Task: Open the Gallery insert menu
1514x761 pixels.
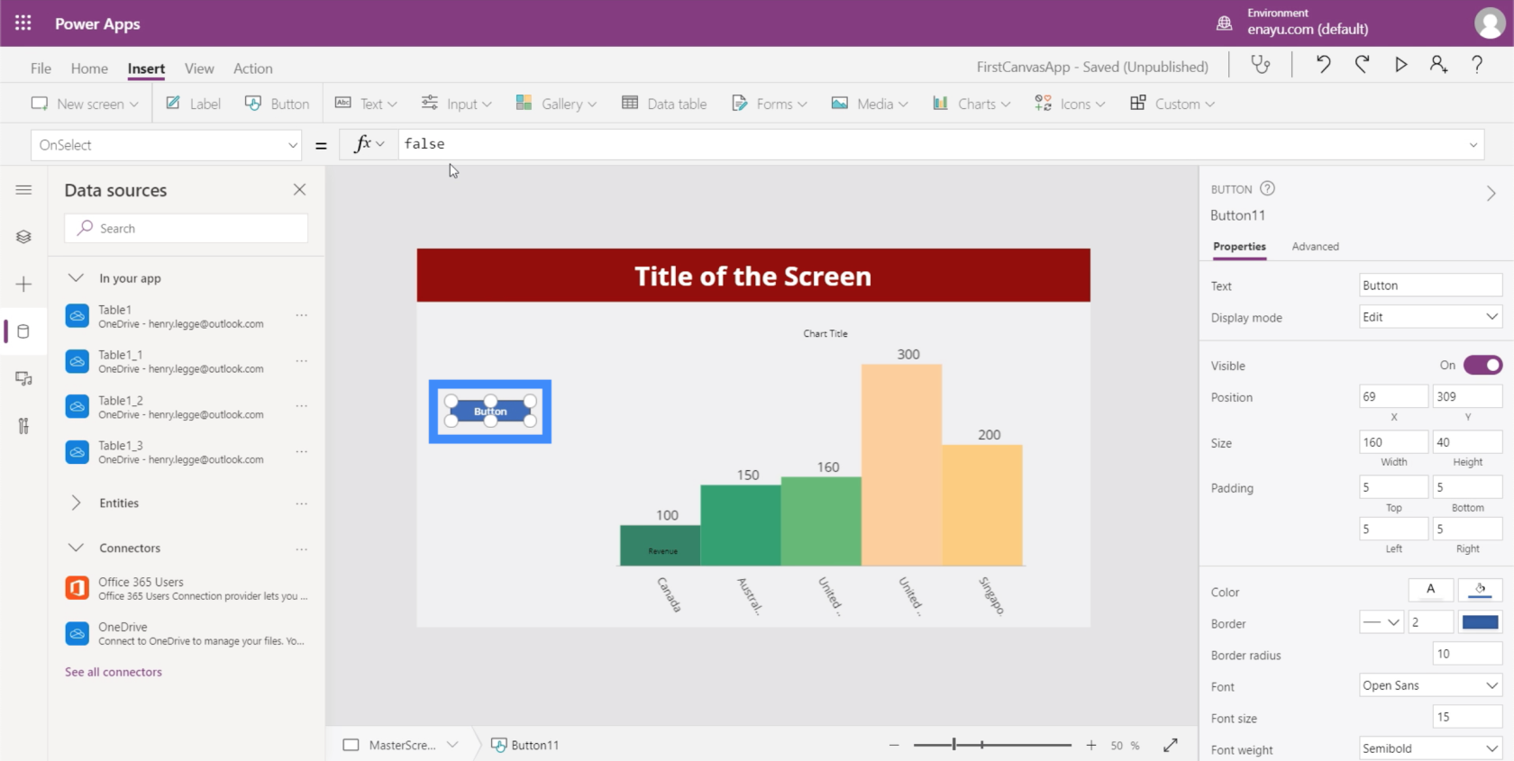Action: 556,104
